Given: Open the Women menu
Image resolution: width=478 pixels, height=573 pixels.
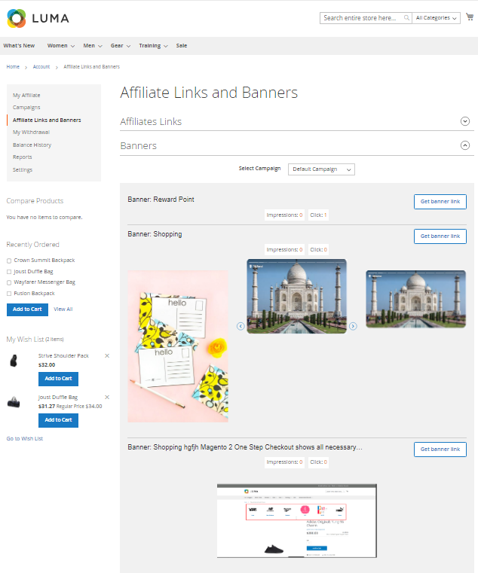Looking at the screenshot, I should (x=59, y=46).
